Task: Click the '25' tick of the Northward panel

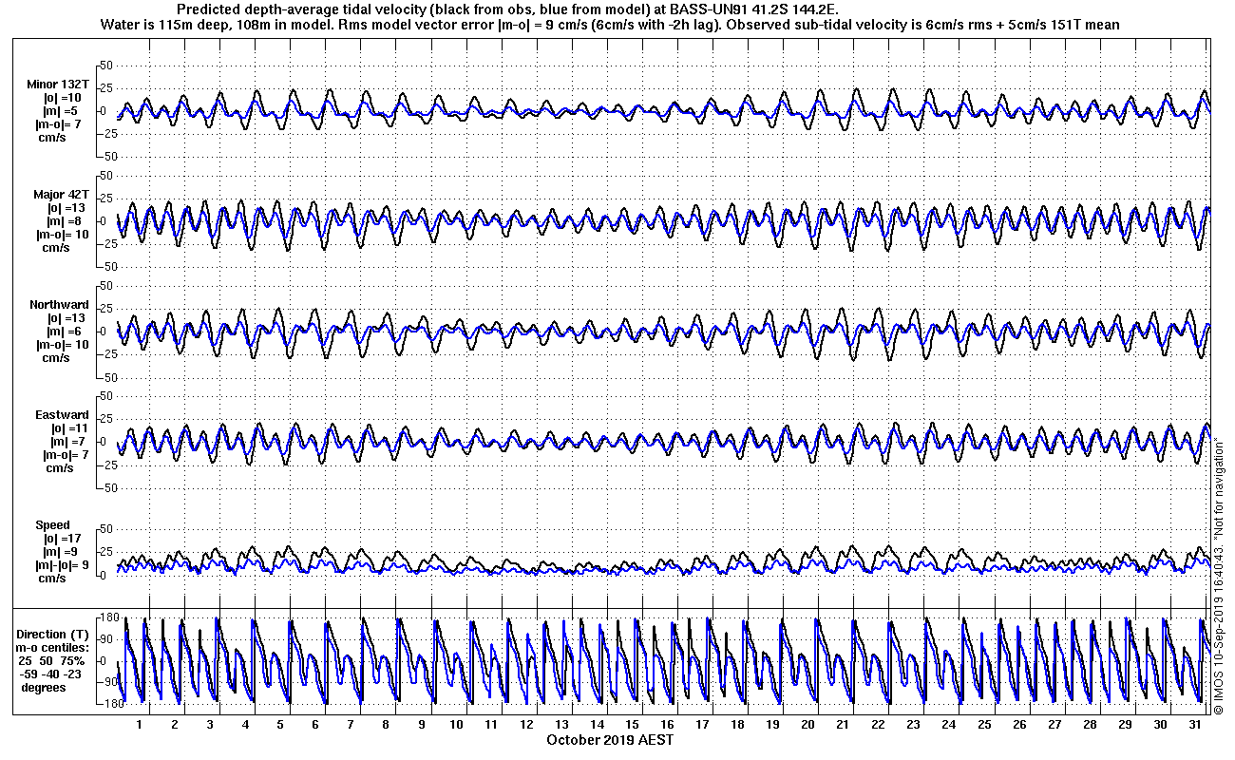Action: [107, 309]
